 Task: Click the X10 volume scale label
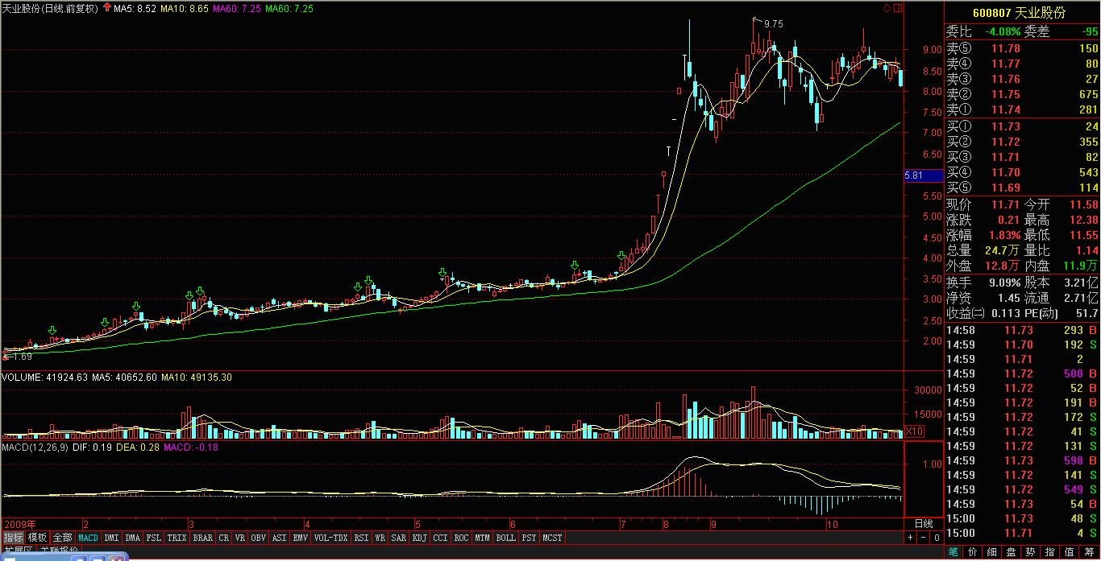(914, 432)
